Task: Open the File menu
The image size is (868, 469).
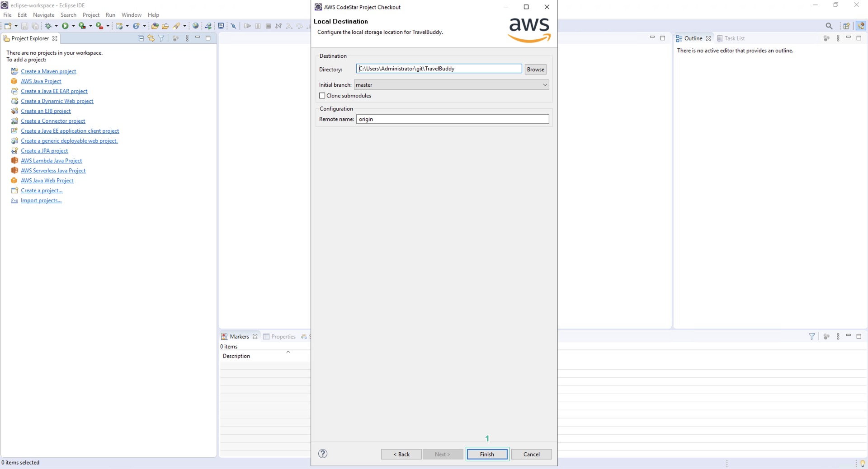Action: (x=7, y=15)
